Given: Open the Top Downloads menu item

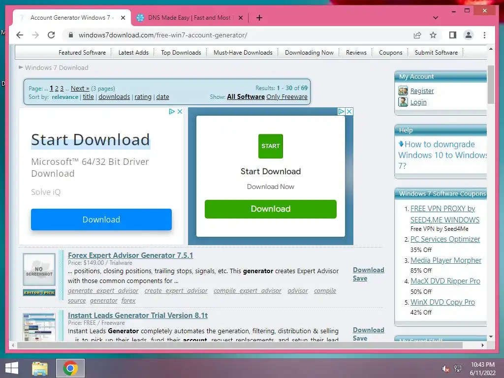Looking at the screenshot, I should 181,52.
